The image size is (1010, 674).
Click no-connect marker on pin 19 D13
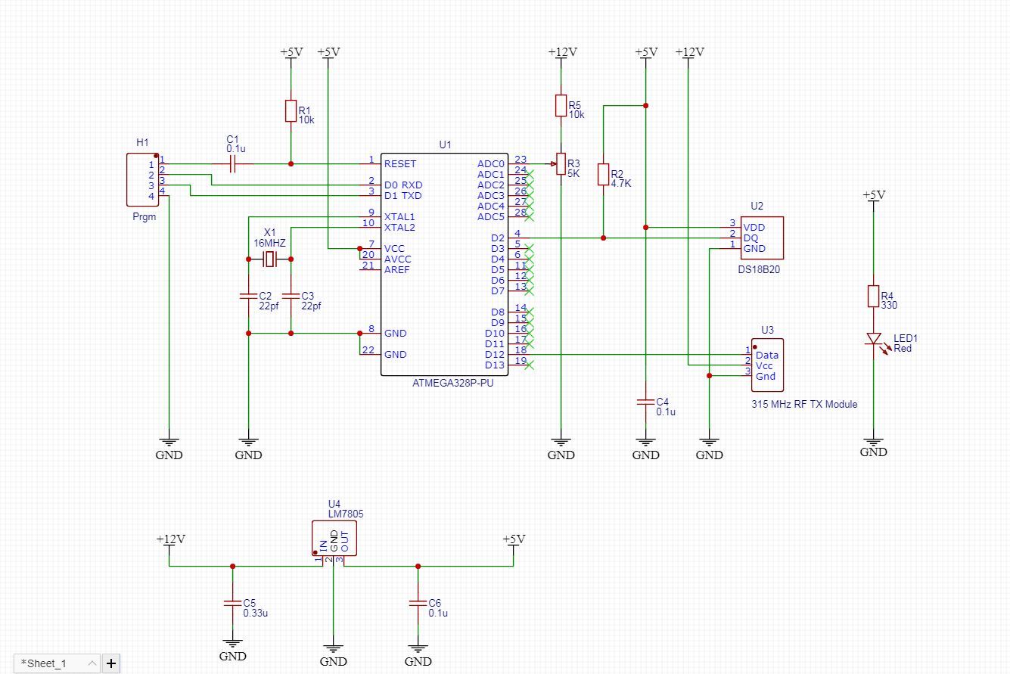[530, 365]
